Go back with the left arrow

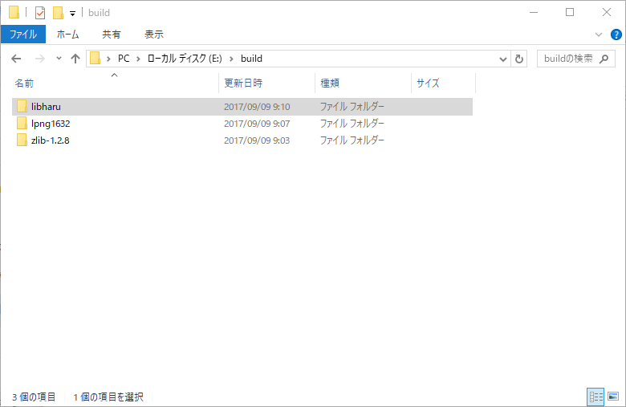pos(16,59)
